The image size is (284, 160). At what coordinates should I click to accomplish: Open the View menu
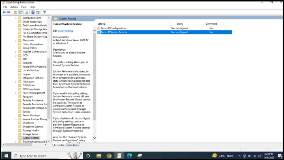click(x=24, y=7)
